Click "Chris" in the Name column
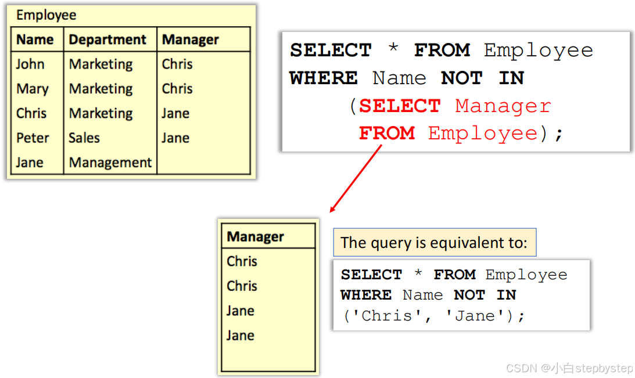 point(31,113)
